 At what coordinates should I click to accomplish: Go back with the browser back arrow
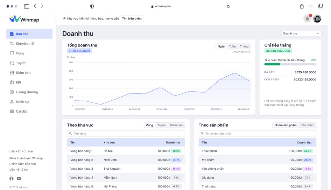point(35,6)
